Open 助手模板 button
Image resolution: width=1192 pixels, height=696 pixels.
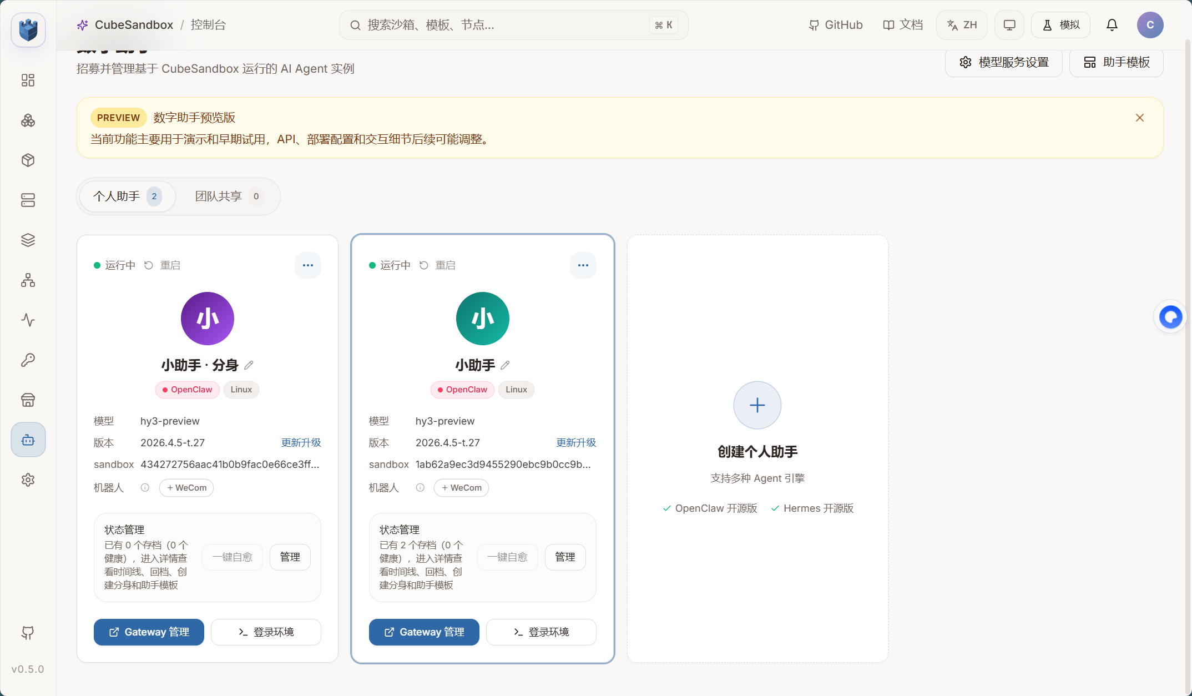point(1117,62)
